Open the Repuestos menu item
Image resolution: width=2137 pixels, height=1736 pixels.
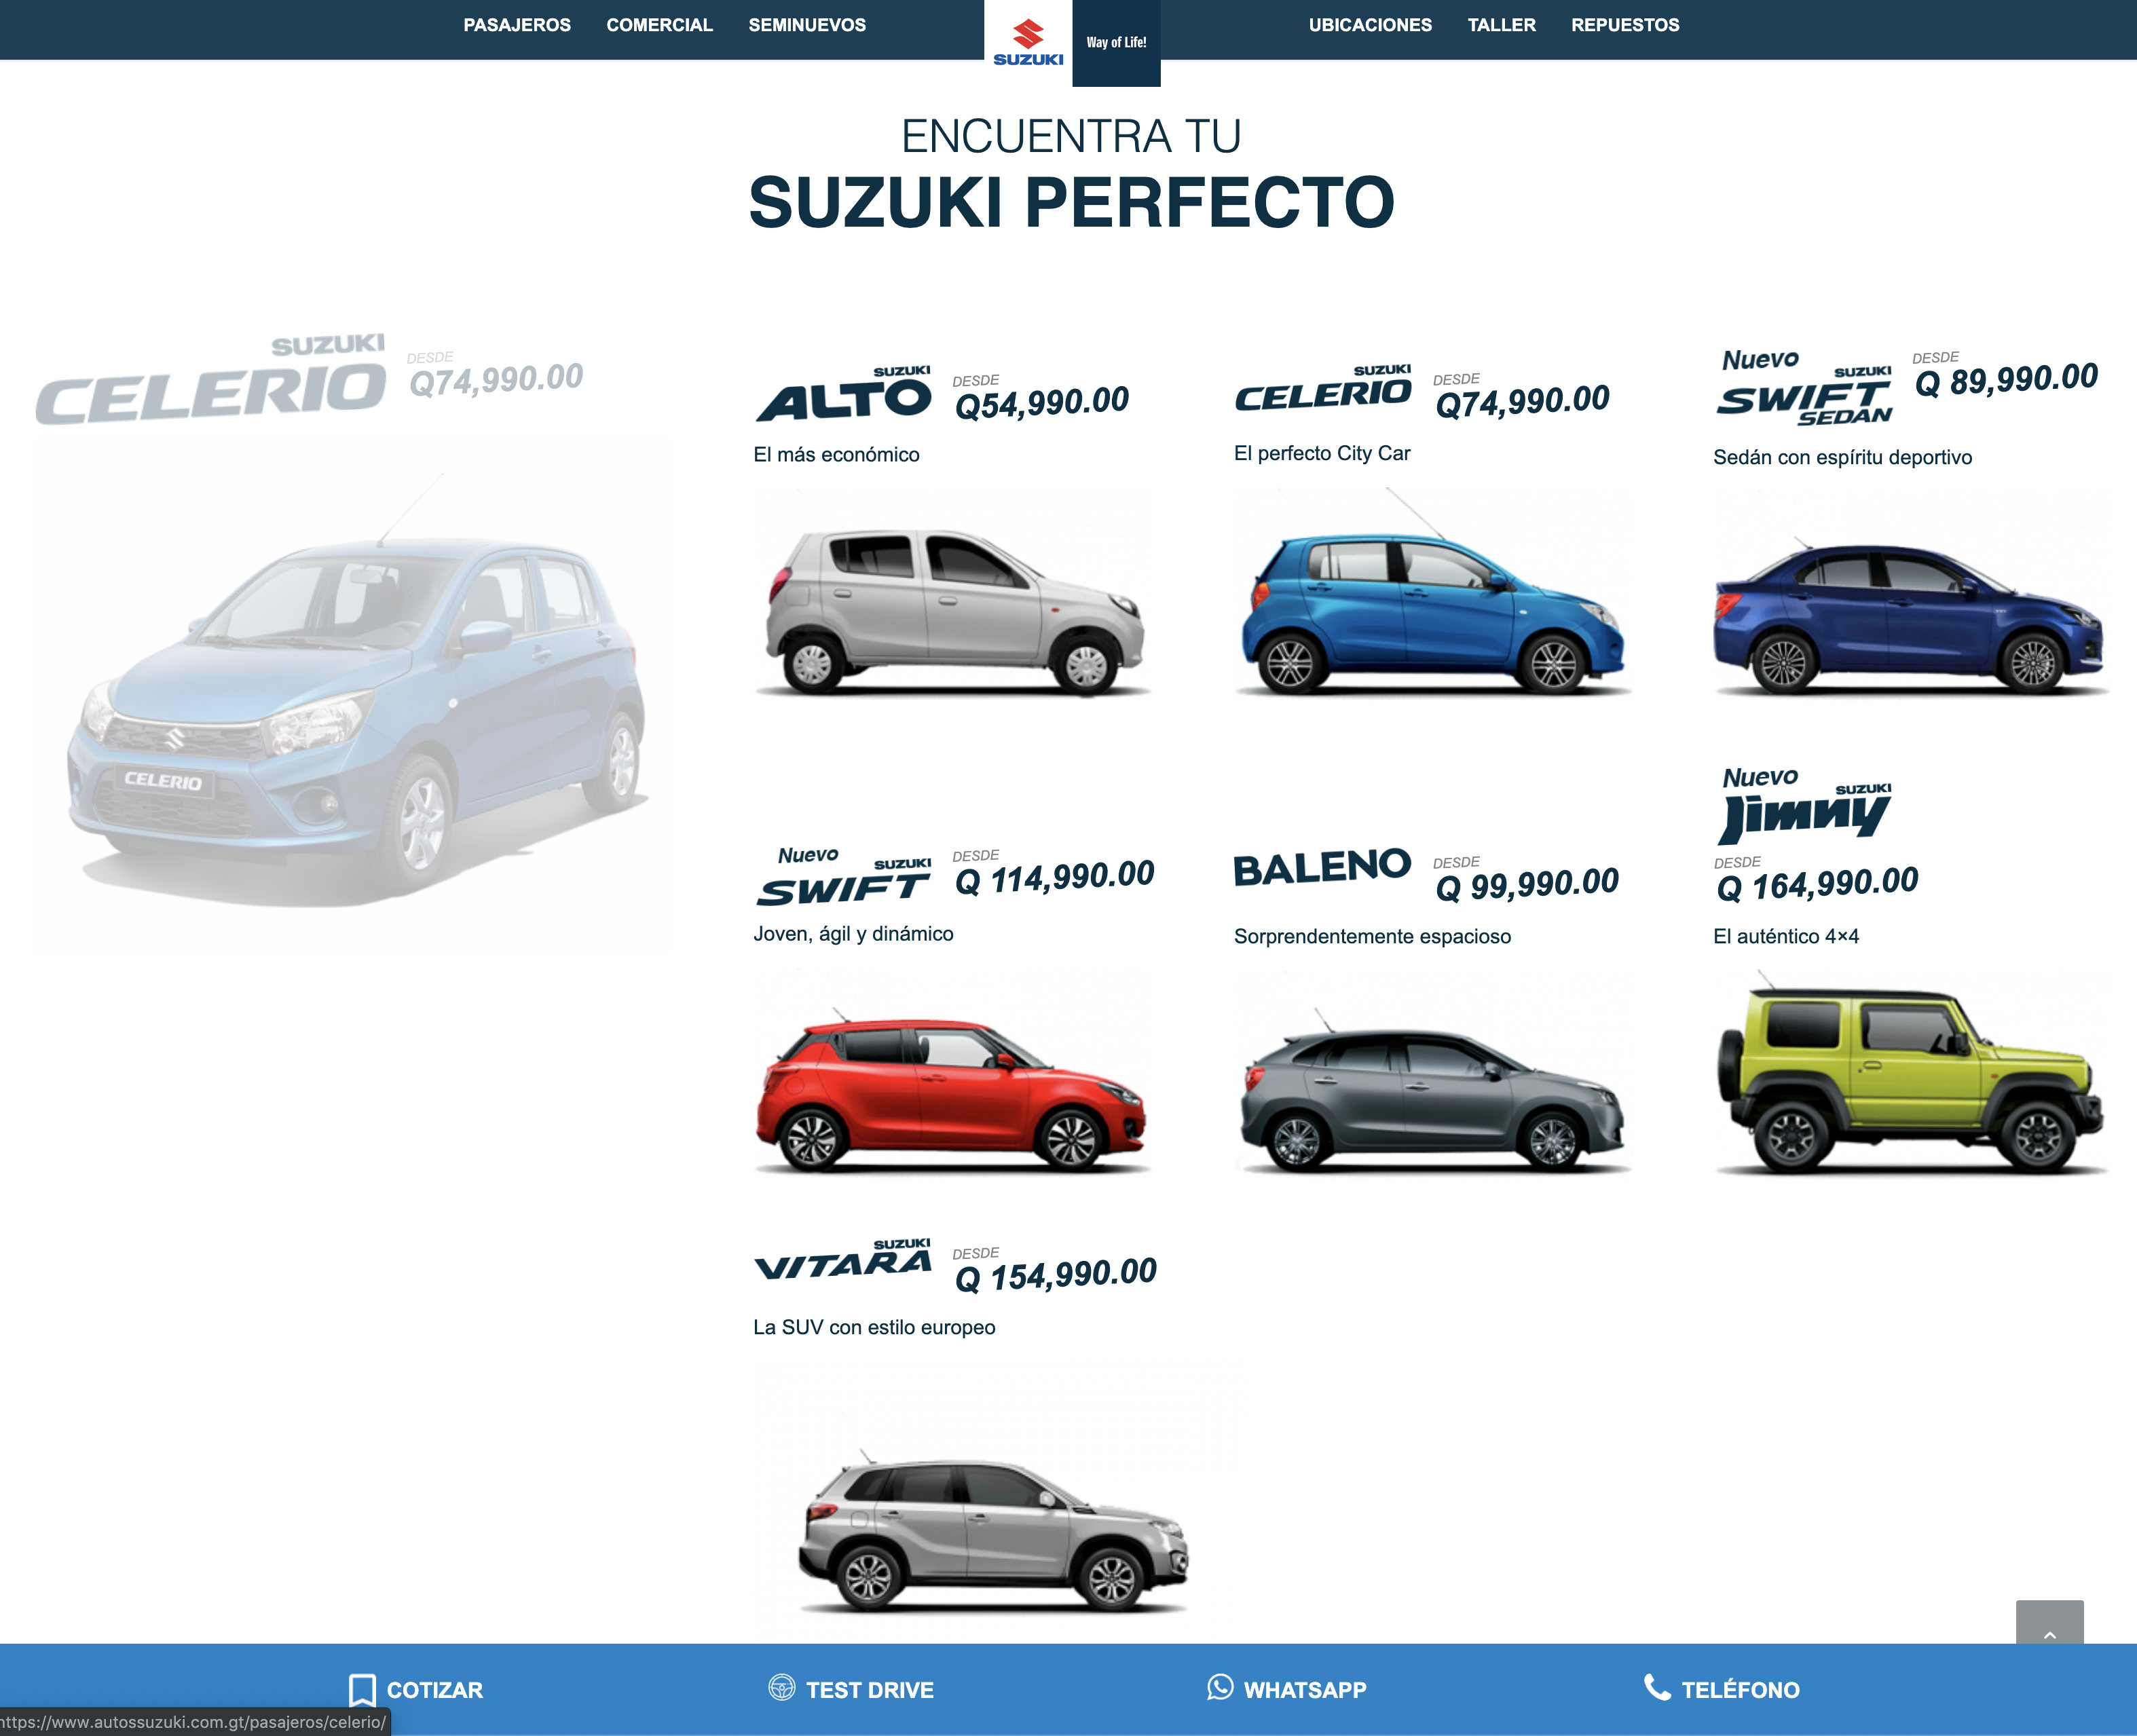point(1625,25)
